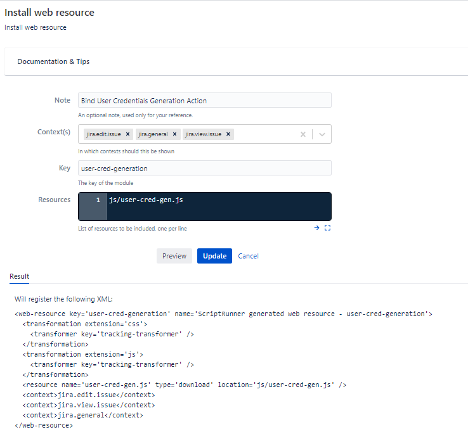Image resolution: width=468 pixels, height=439 pixels.
Task: Click the jira.view.issue tag label
Action: coord(203,134)
